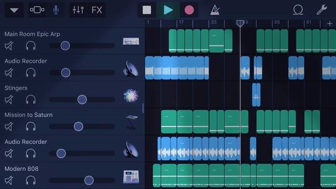Tap the microphone instrument button
This screenshot has width=336, height=189.
point(56,10)
